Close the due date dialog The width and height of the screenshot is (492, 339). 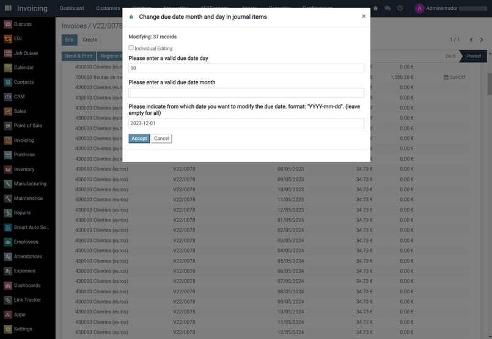[x=364, y=16]
